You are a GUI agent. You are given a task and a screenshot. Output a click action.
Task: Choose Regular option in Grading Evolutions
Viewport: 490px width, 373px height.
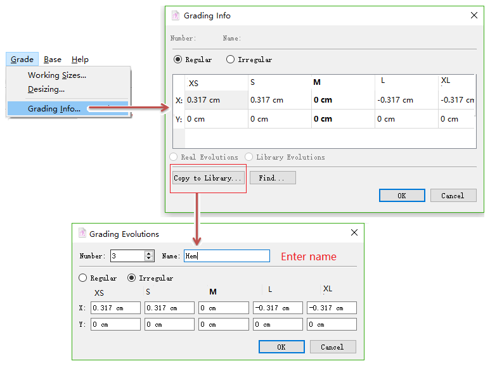[x=83, y=278]
